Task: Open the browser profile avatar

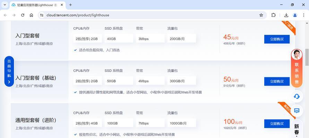Action: pos(295,15)
